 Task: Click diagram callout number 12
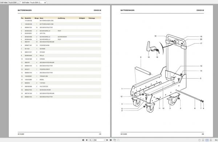coord(121,96)
